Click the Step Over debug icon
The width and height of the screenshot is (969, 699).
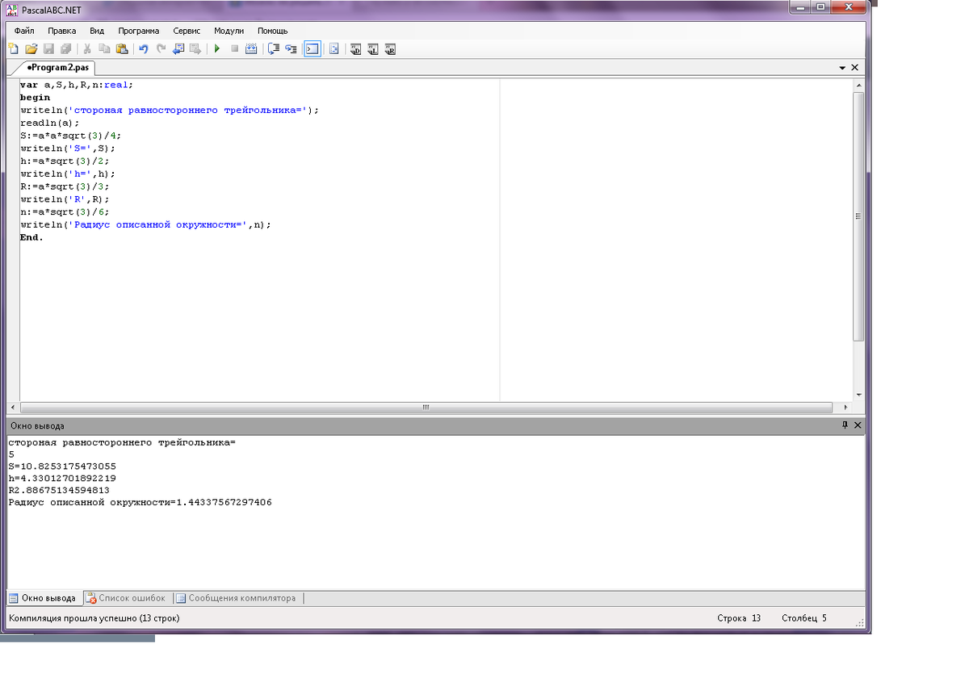coord(273,49)
